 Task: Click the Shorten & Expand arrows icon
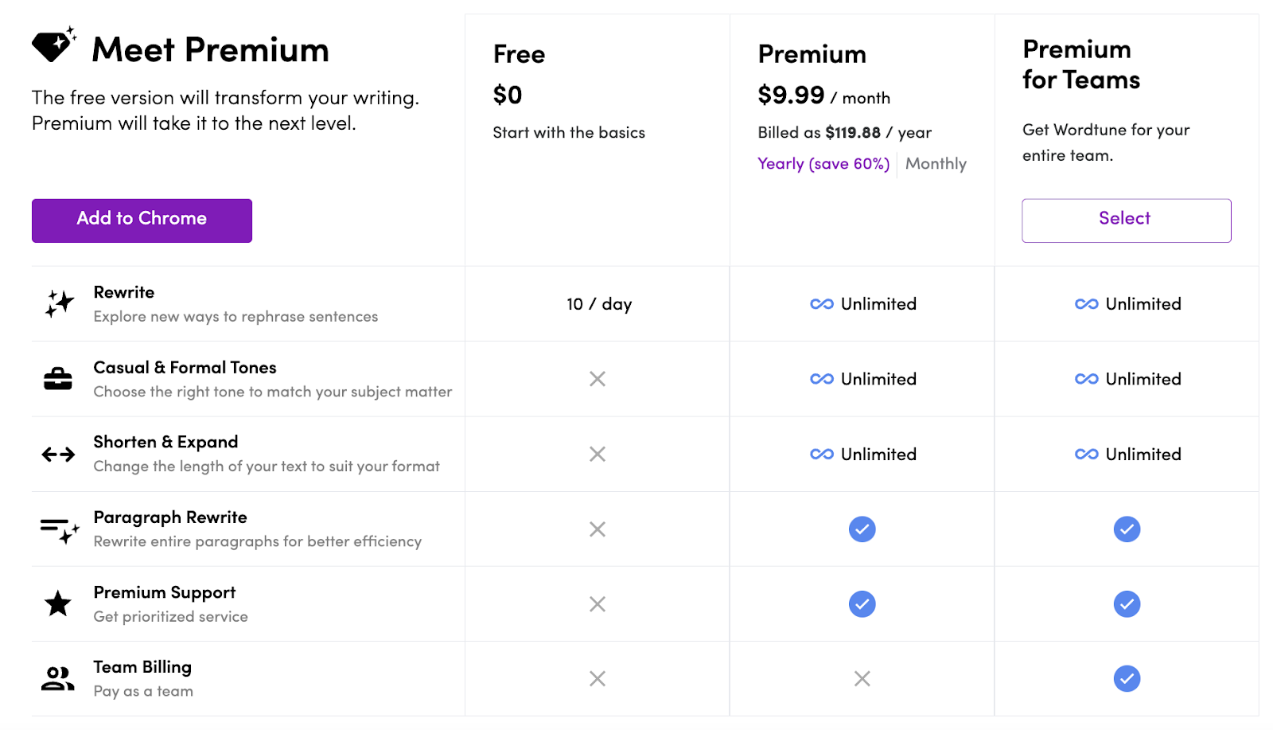58,454
